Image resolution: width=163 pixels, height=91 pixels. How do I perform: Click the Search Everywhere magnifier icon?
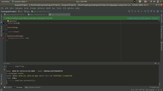click(161, 11)
